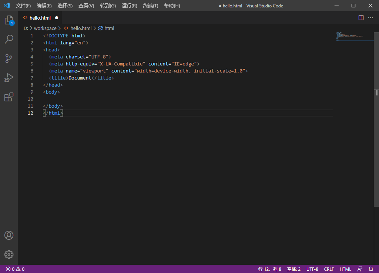Viewport: 379px width, 273px height.
Task: Open the Accounts menu icon
Action: pyautogui.click(x=9, y=235)
